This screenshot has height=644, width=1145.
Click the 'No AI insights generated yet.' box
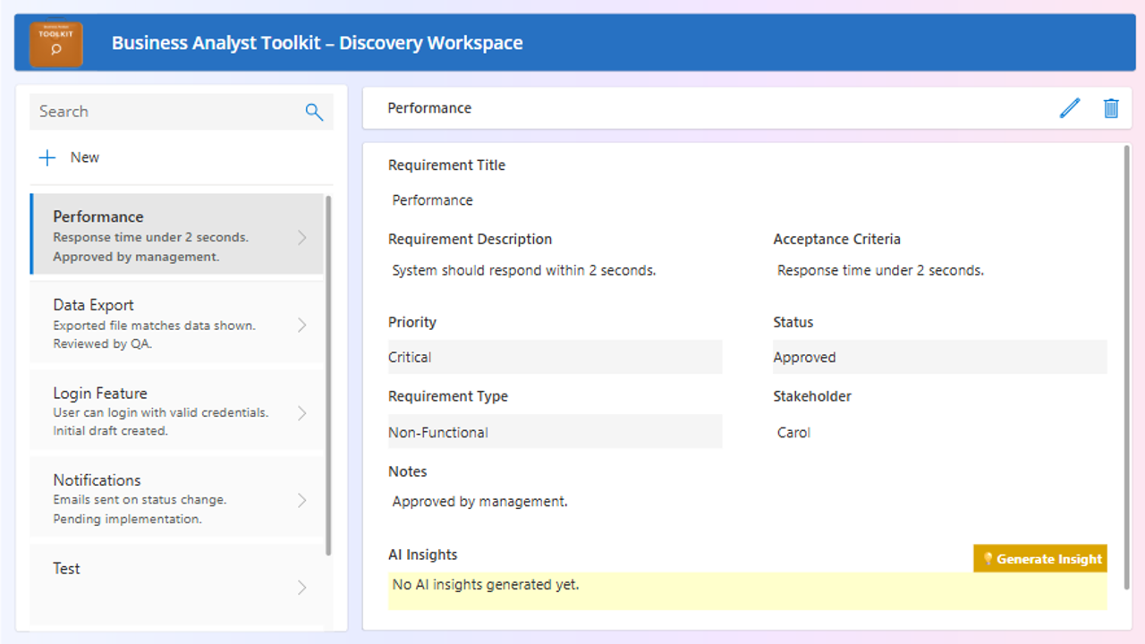pyautogui.click(x=747, y=590)
